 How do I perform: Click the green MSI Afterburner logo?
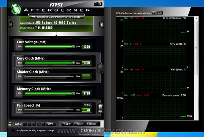[16, 7]
